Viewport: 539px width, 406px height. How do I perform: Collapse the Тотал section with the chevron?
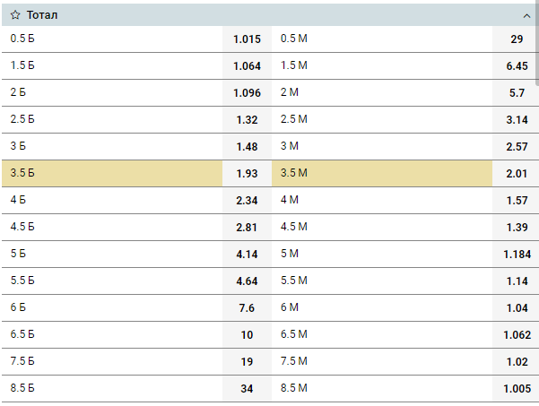526,15
